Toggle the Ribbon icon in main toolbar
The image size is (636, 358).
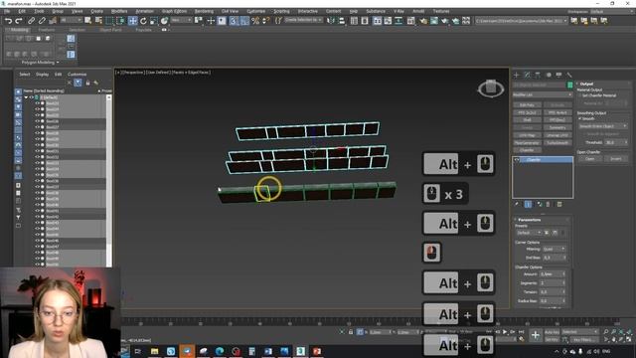[x=378, y=21]
